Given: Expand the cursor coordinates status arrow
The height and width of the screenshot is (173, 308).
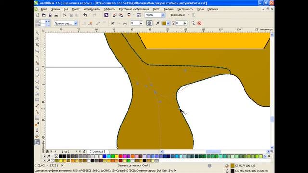Looking at the screenshot, I should [62, 165].
